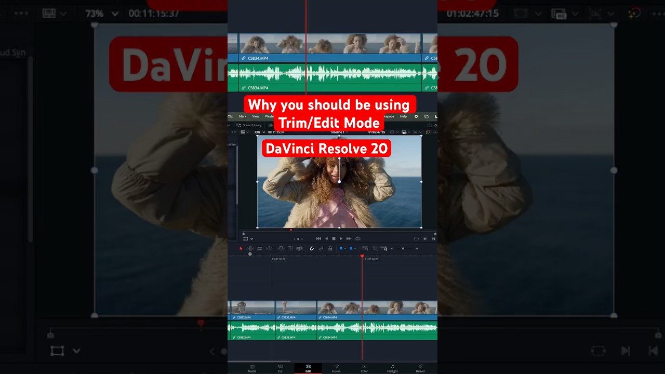Go to previous clip button
The height and width of the screenshot is (374, 665).
[x=434, y=239]
